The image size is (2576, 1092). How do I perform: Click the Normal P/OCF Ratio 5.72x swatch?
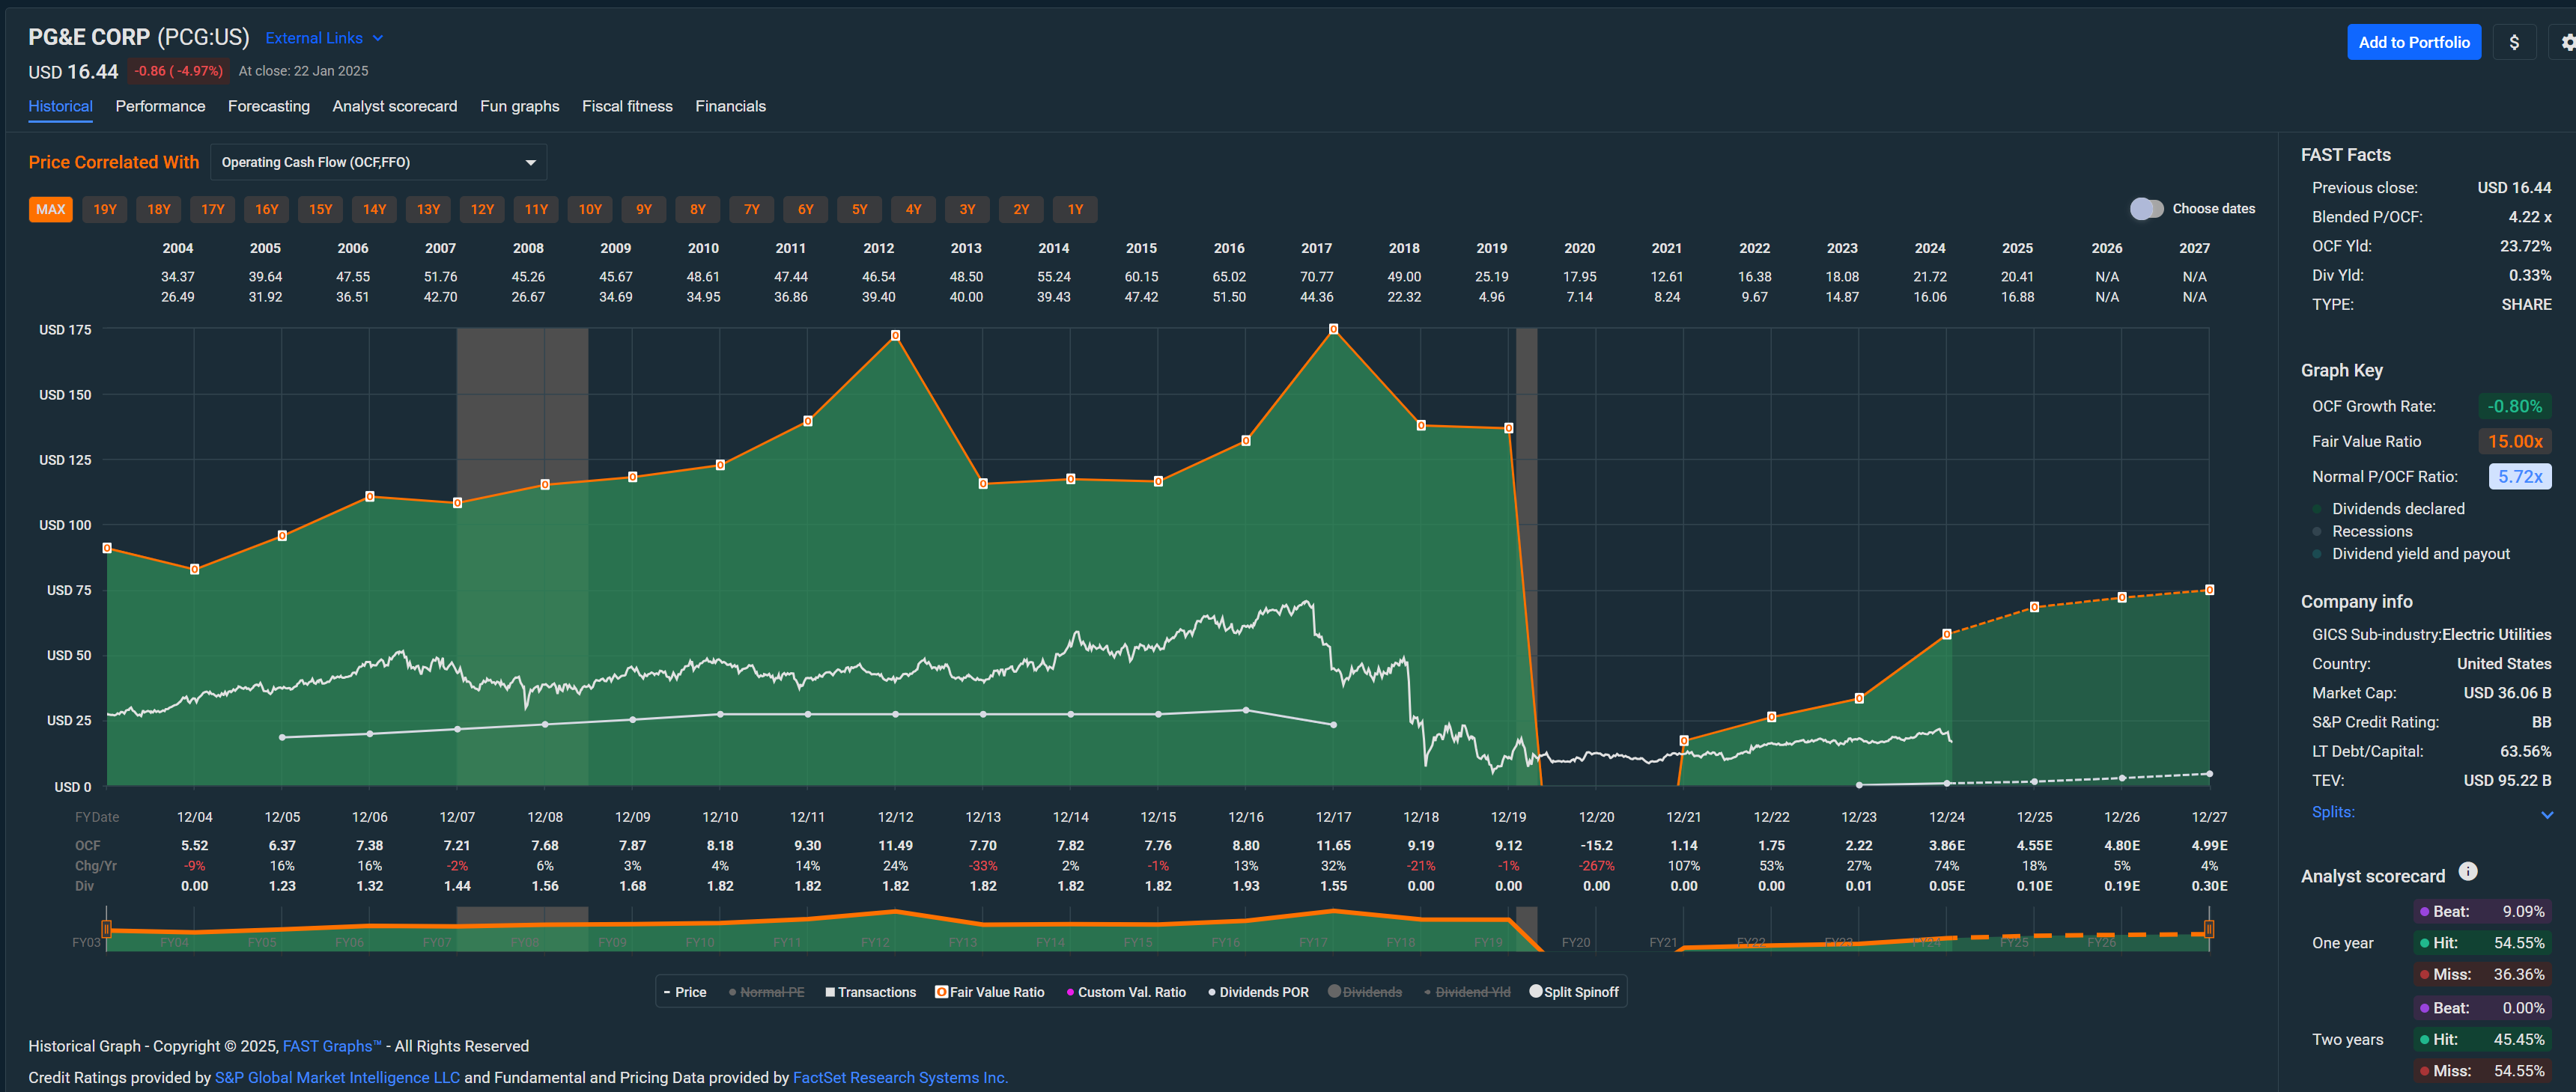pos(2519,477)
